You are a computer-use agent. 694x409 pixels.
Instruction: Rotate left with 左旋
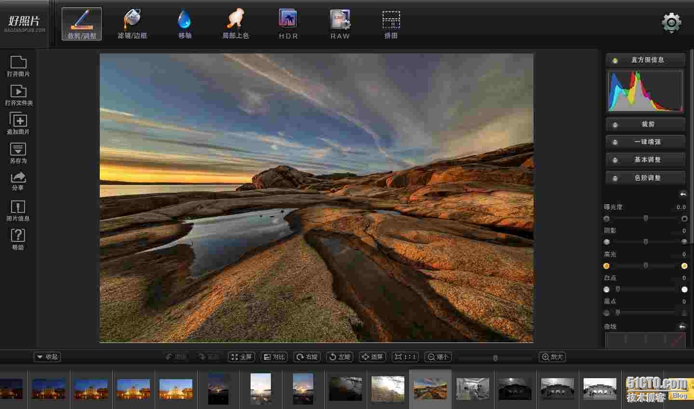(340, 357)
